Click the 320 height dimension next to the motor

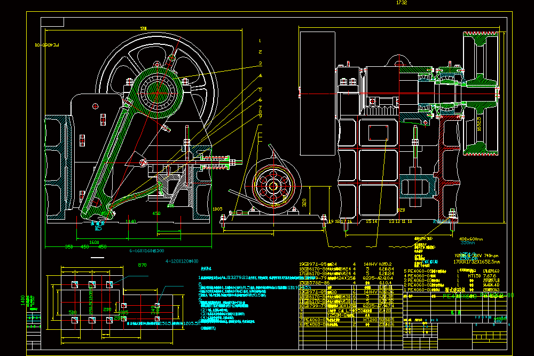point(304,202)
